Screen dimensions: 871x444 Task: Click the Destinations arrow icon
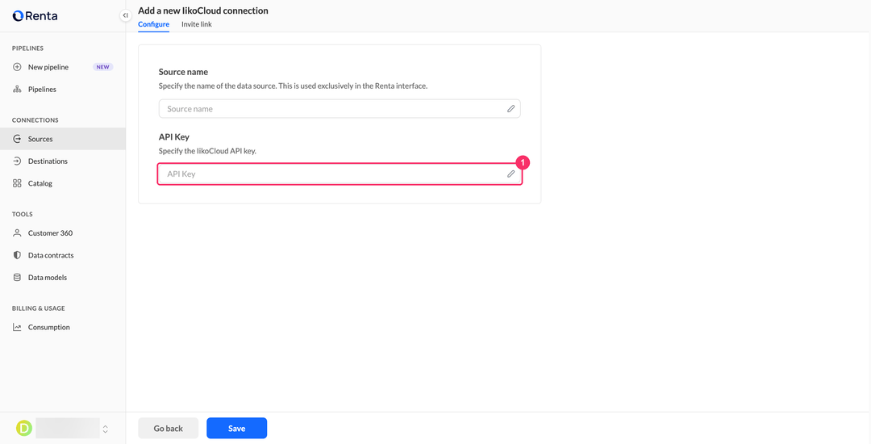point(17,161)
